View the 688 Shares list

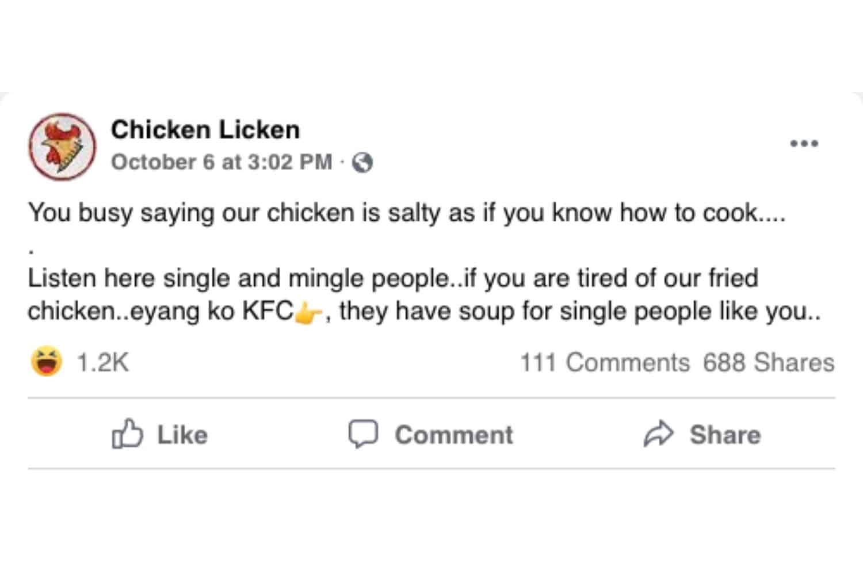tap(768, 363)
